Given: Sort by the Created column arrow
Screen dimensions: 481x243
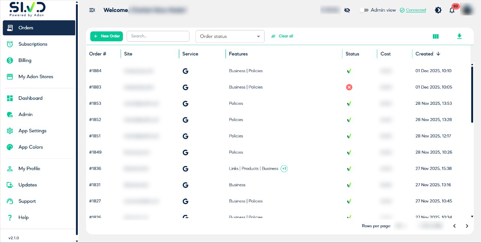Looking at the screenshot, I should point(438,54).
